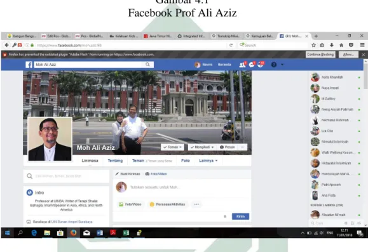Bookmark this page with the star icon
The width and height of the screenshot is (368, 252).
(x=313, y=45)
